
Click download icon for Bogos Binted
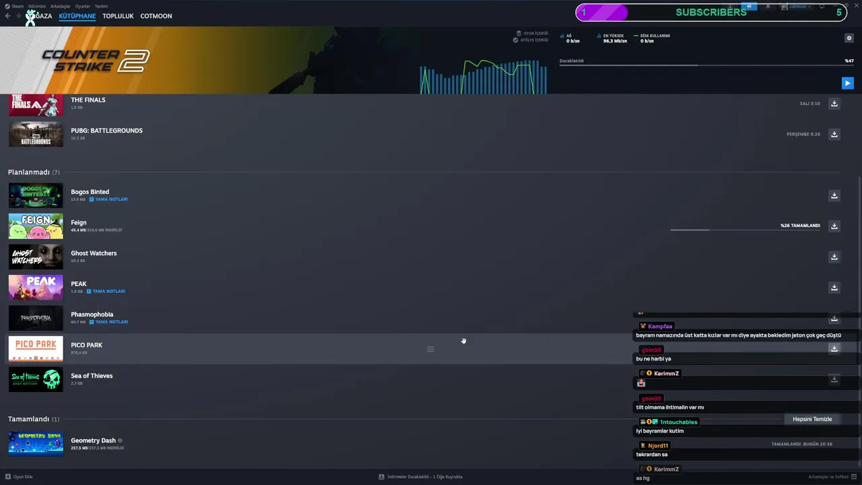pos(834,195)
